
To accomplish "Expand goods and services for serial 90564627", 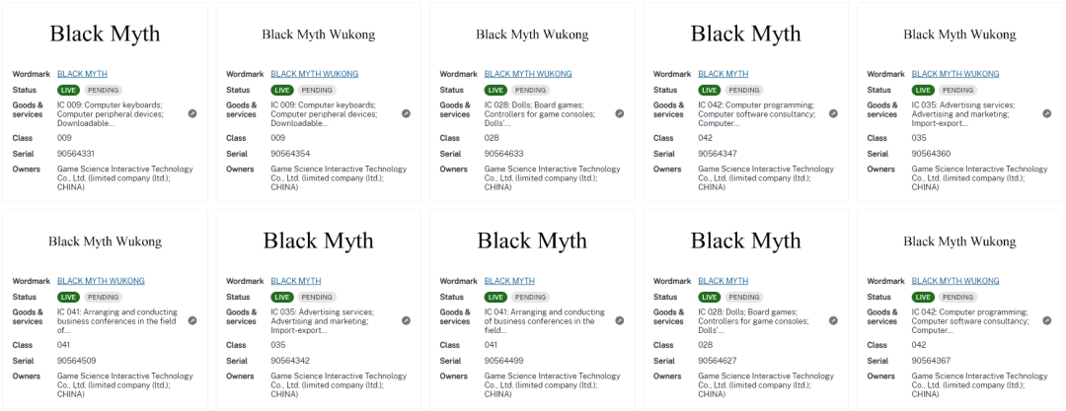I will click(833, 320).
